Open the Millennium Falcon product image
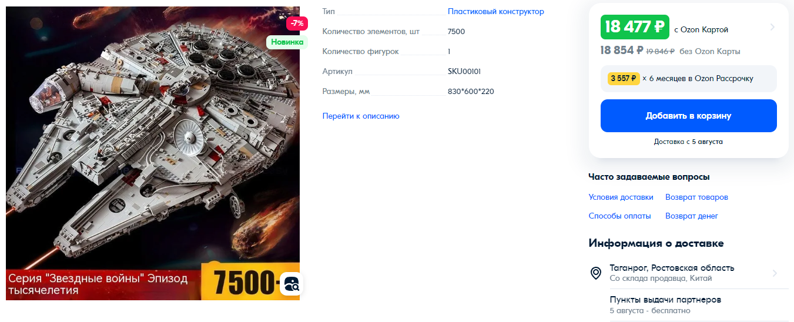This screenshot has width=794, height=322. (x=153, y=153)
